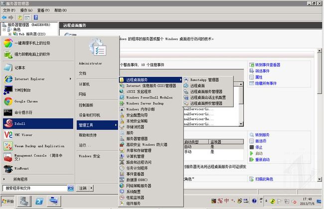Open the taskbar remote desktop icon
The width and height of the screenshot is (324, 209).
(x=54, y=201)
